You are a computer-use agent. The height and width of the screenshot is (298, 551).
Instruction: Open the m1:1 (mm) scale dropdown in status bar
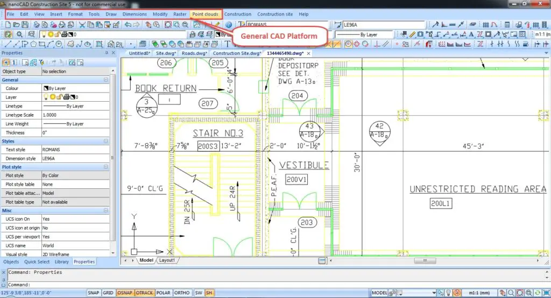(x=479, y=293)
